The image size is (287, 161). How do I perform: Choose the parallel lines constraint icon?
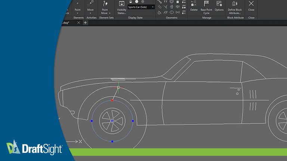point(160,7)
